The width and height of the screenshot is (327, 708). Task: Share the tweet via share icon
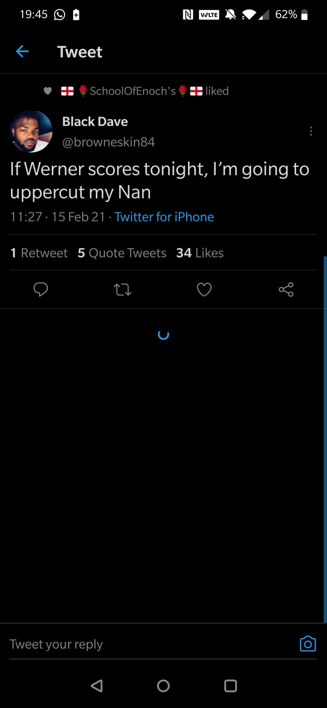[286, 290]
